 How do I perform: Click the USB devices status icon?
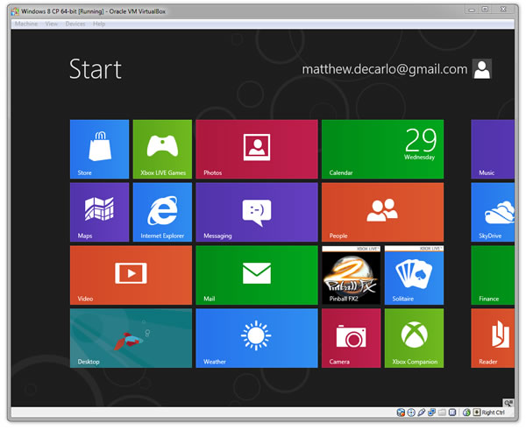tap(422, 412)
